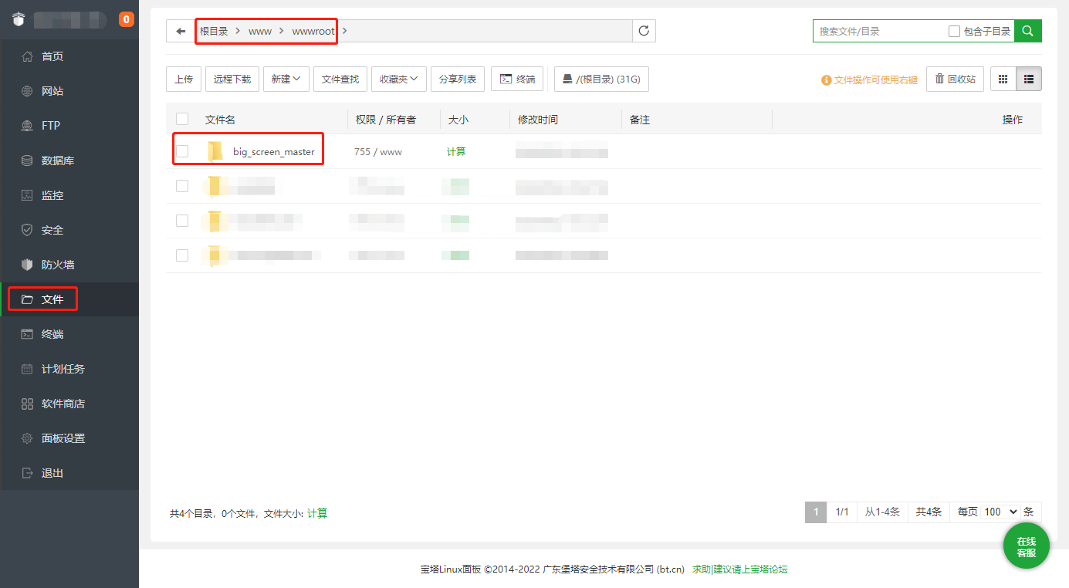The width and height of the screenshot is (1069, 588).
Task: Click the 备注 column header
Action: [640, 120]
